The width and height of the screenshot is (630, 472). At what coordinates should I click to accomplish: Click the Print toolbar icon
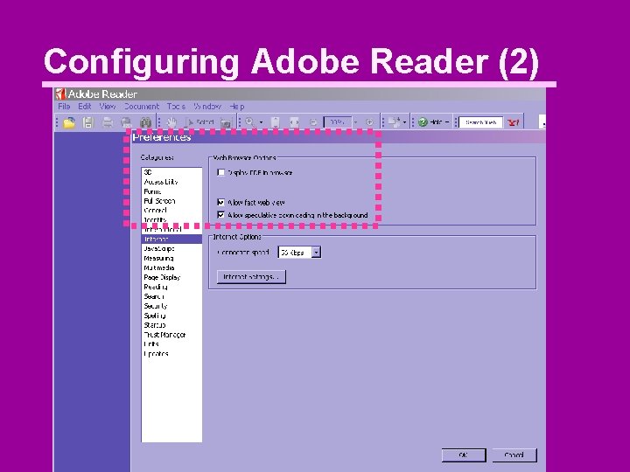coord(108,122)
